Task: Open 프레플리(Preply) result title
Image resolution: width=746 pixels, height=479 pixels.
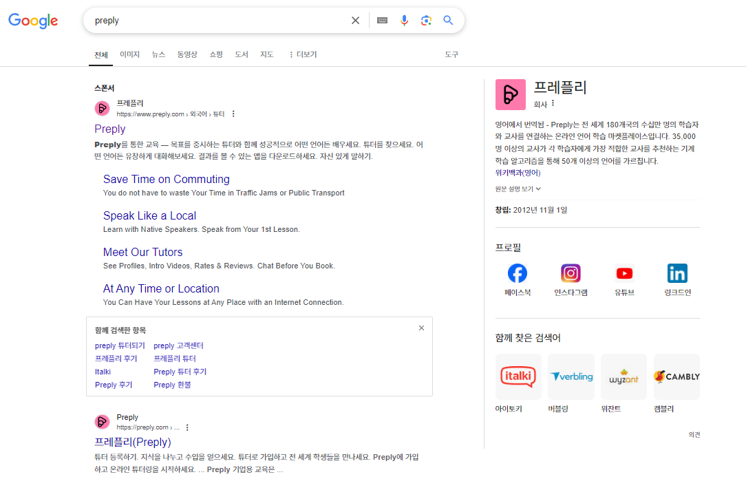Action: 133,442
